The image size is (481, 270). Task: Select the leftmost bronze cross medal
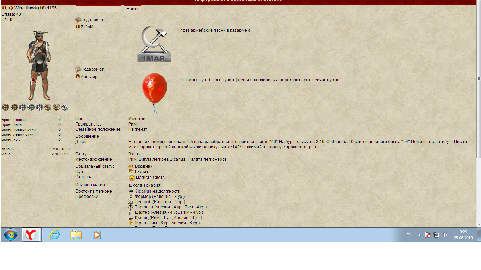(6, 107)
